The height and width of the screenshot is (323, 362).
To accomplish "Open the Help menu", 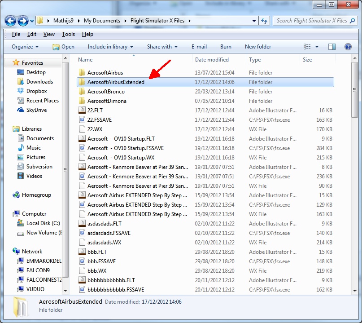I will (87, 34).
